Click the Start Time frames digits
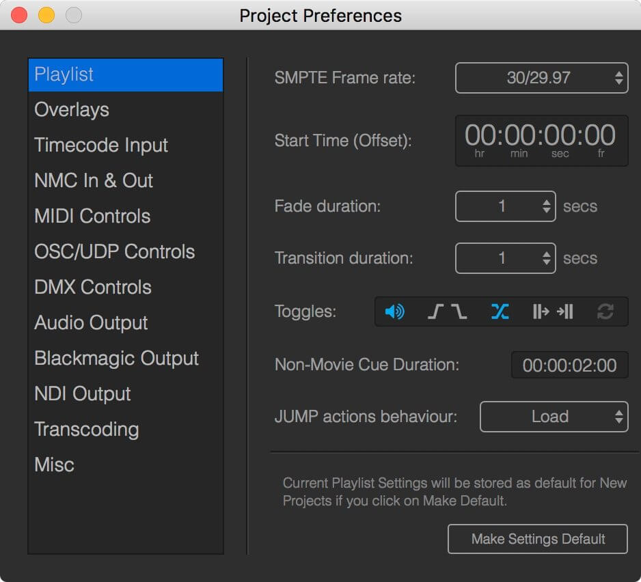 [600, 135]
